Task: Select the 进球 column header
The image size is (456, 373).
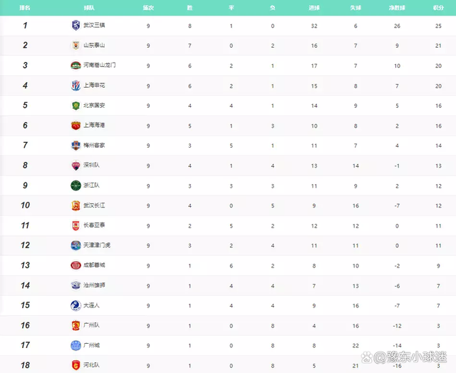Action: tap(314, 8)
